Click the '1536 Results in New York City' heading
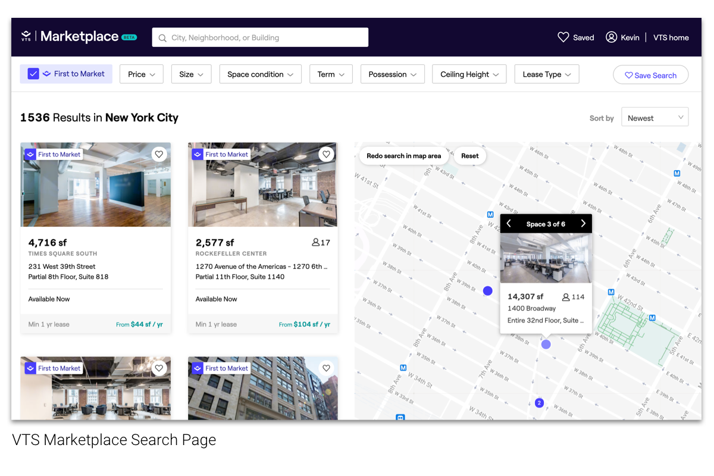The width and height of the screenshot is (714, 476). 99,117
